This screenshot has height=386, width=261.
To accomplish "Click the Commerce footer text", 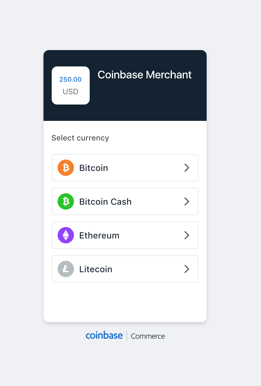I will coord(148,336).
